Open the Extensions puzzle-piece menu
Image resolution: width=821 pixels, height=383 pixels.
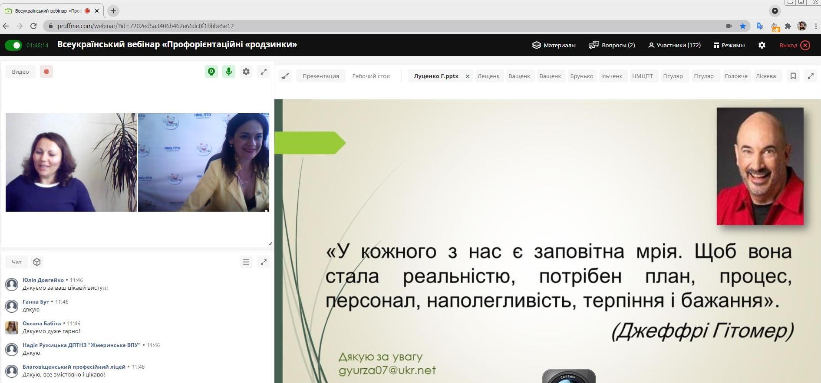[788, 26]
